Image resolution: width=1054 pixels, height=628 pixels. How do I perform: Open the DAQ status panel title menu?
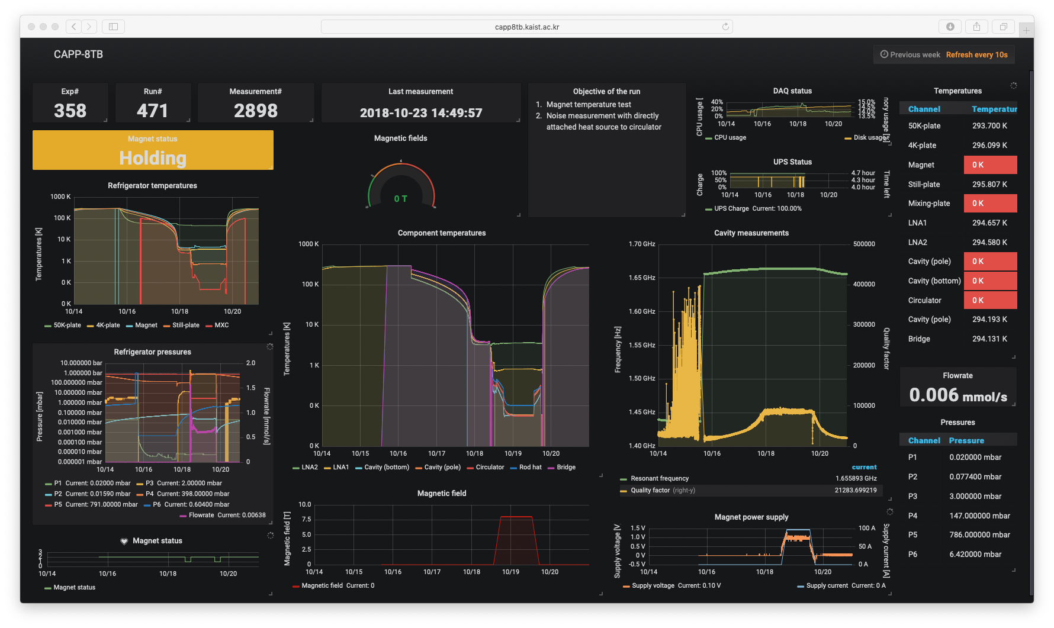(x=792, y=91)
